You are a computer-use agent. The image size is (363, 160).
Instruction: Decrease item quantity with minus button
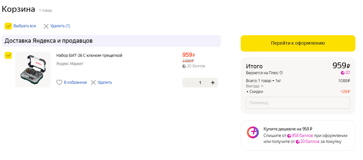(x=188, y=82)
